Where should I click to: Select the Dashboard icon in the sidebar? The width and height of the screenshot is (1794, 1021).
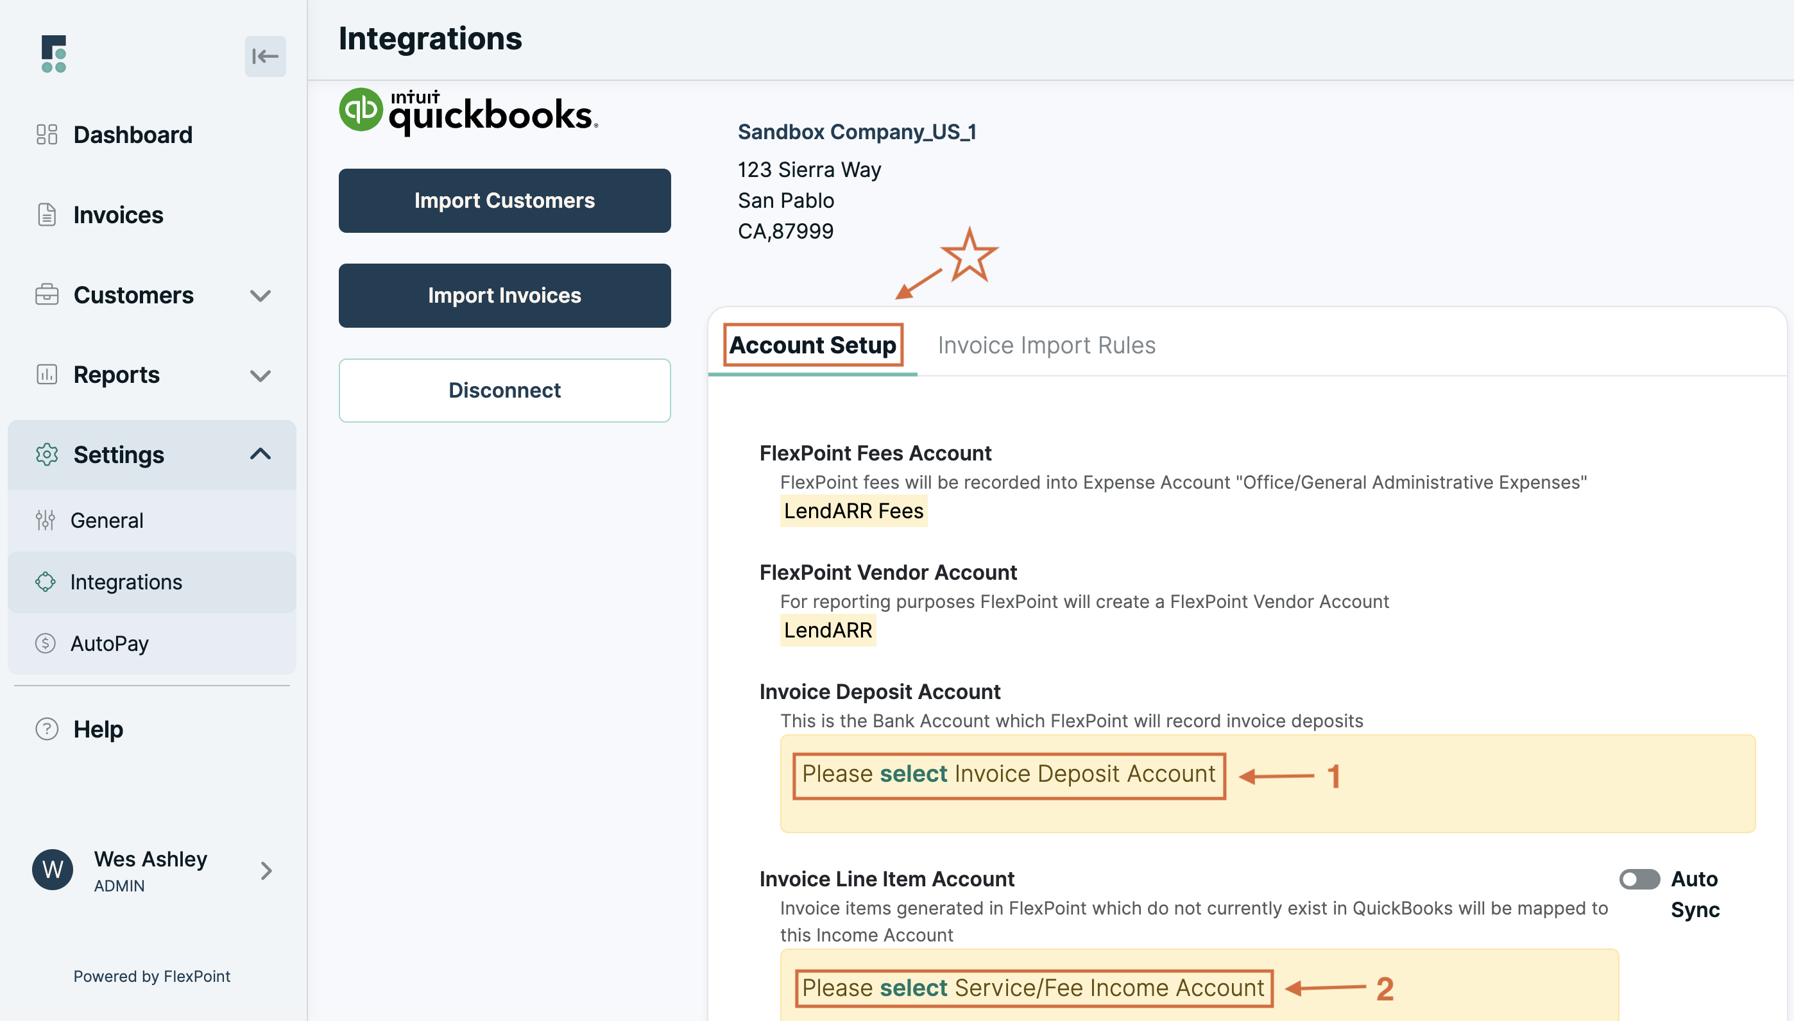[46, 134]
